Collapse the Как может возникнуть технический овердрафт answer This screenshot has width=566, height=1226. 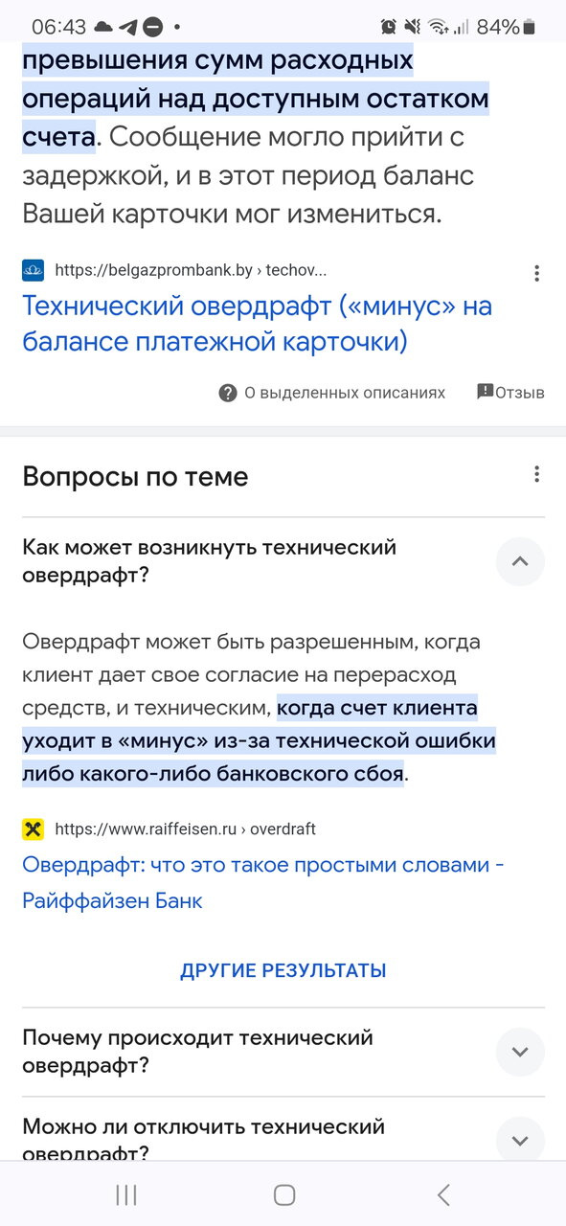520,561
